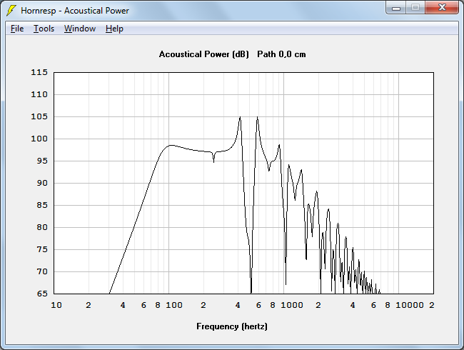Close the Acoustical Power window
The image size is (464, 350).
coord(442,8)
